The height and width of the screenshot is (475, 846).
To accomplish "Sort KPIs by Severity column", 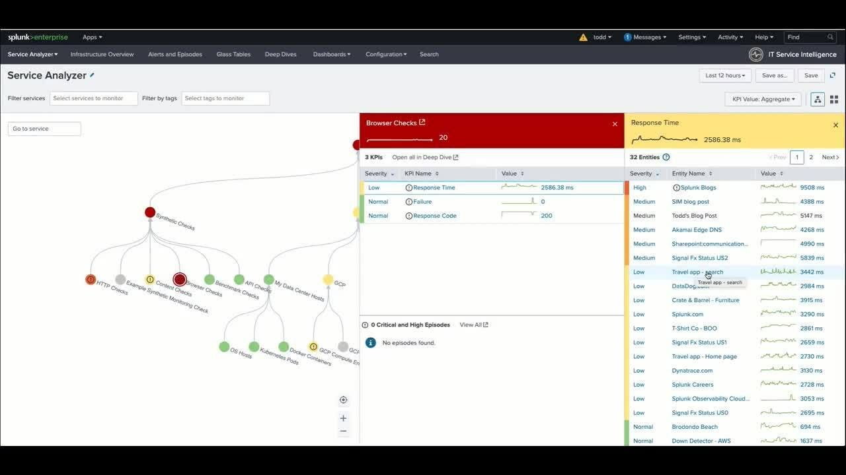I will [x=379, y=174].
